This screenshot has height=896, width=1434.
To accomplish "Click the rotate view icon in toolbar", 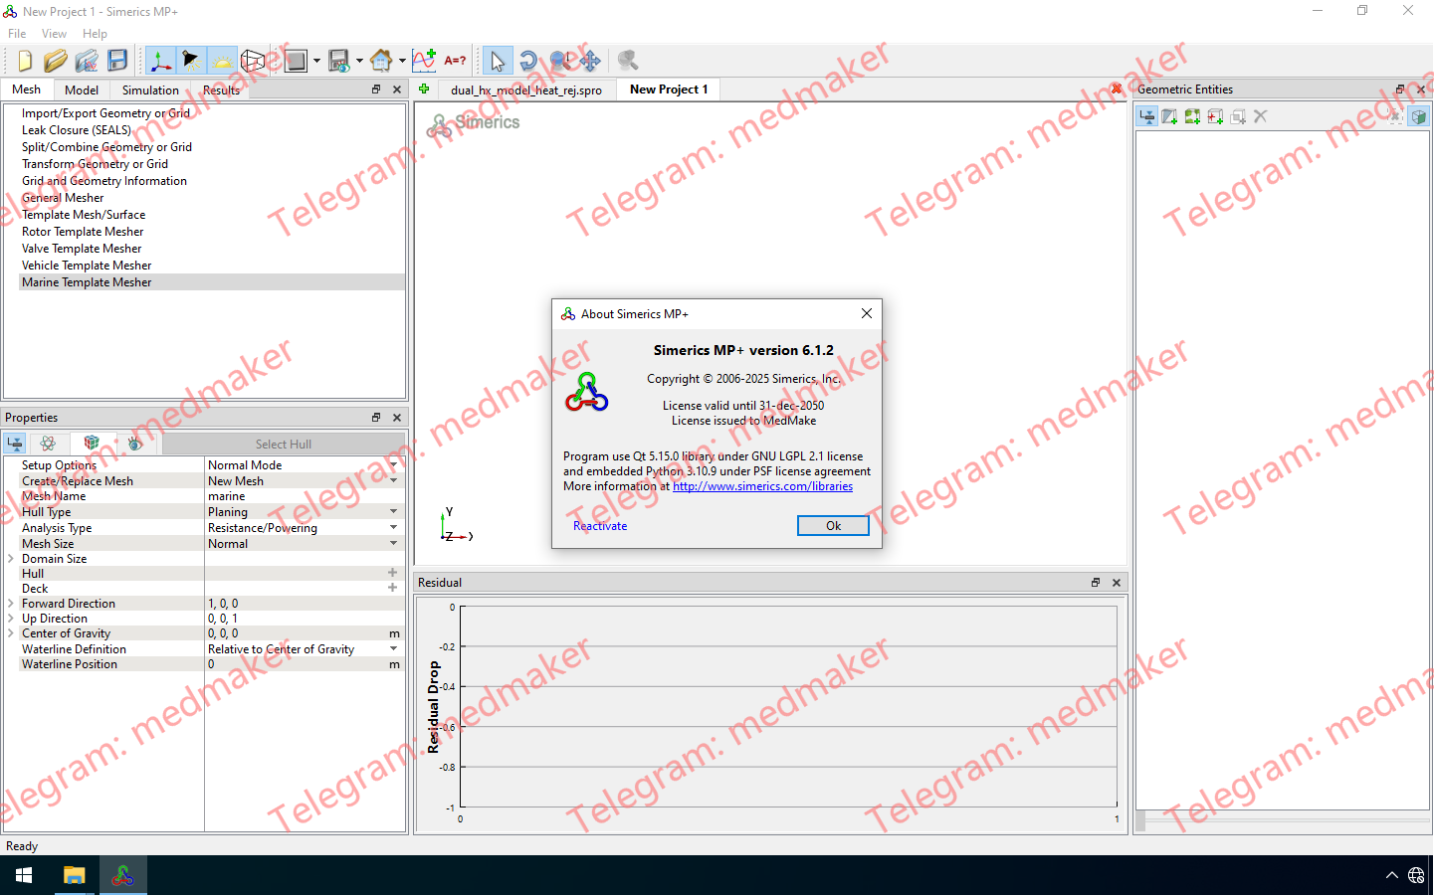I will pos(528,61).
